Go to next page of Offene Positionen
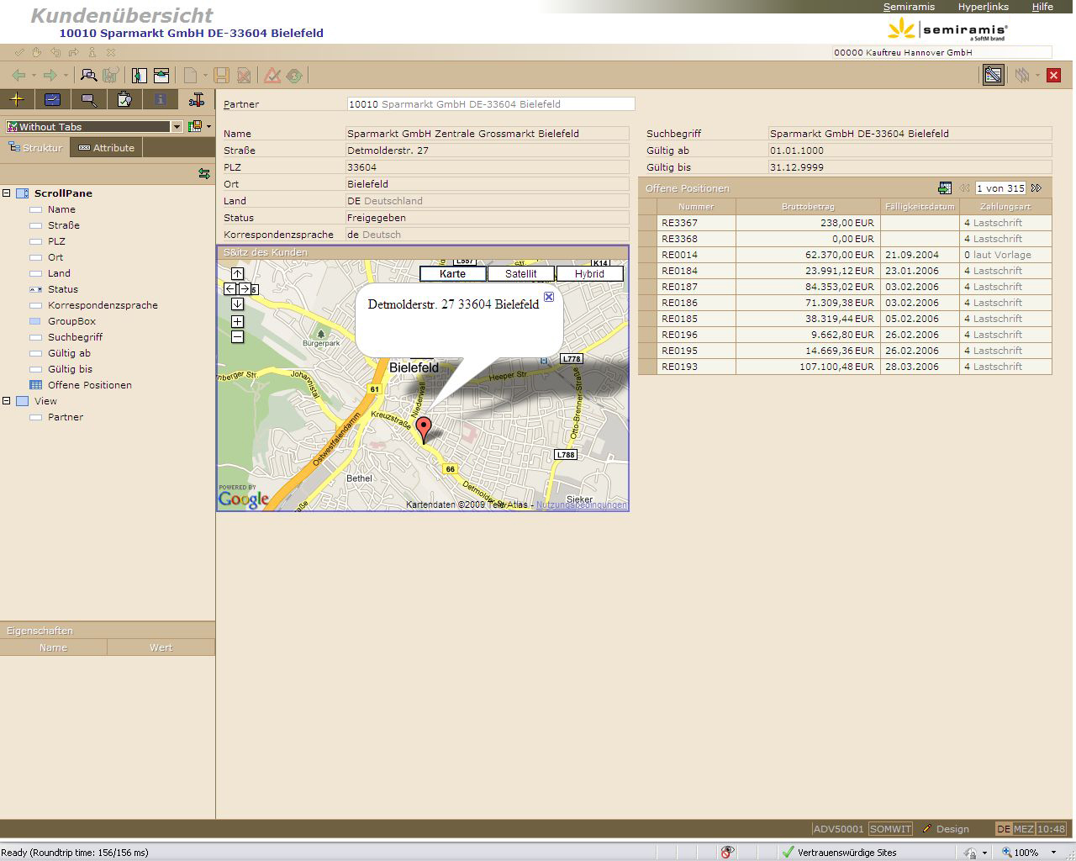The height and width of the screenshot is (861, 1076). pyautogui.click(x=1036, y=188)
